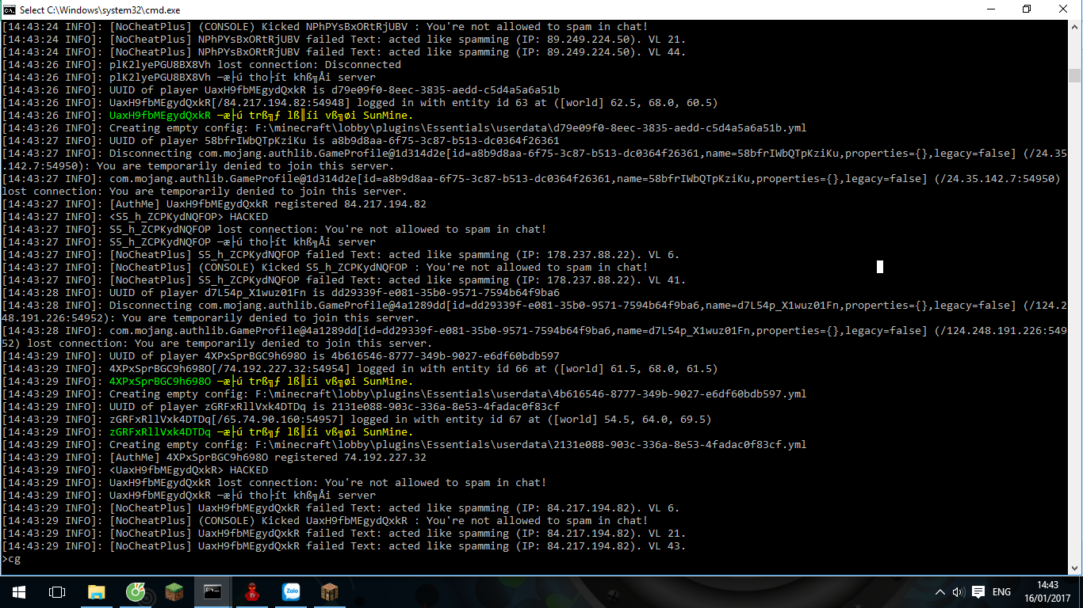Click the volume speaker icon in system tray
The image size is (1083, 608).
(x=959, y=592)
